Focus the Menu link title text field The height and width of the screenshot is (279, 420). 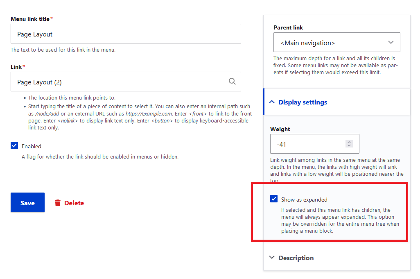125,34
